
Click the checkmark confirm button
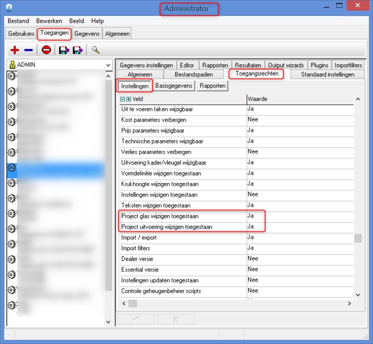pos(136,319)
